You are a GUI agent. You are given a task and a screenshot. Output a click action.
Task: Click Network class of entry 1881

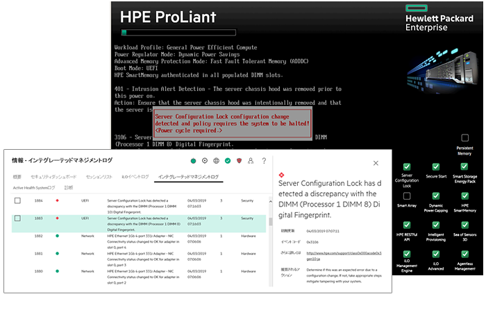click(x=87, y=254)
